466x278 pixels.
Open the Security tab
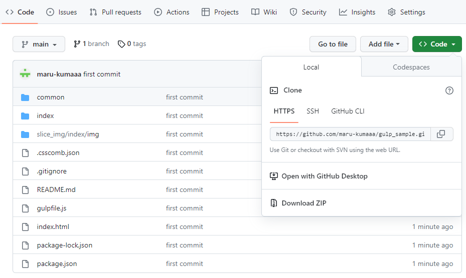tap(308, 12)
